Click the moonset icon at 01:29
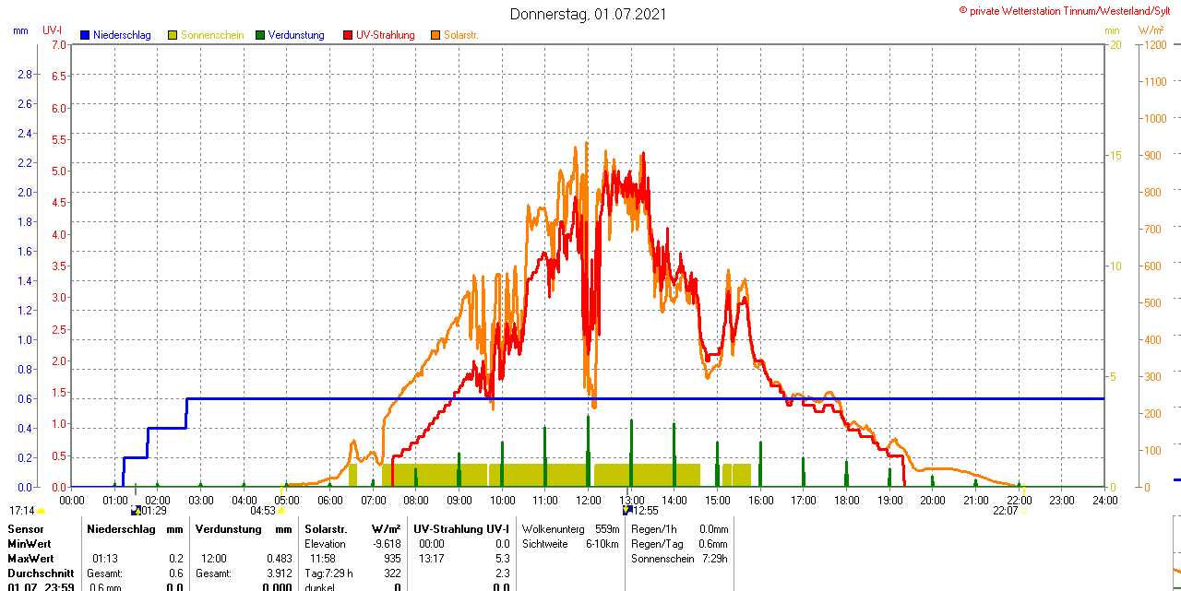The image size is (1181, 591). (136, 510)
